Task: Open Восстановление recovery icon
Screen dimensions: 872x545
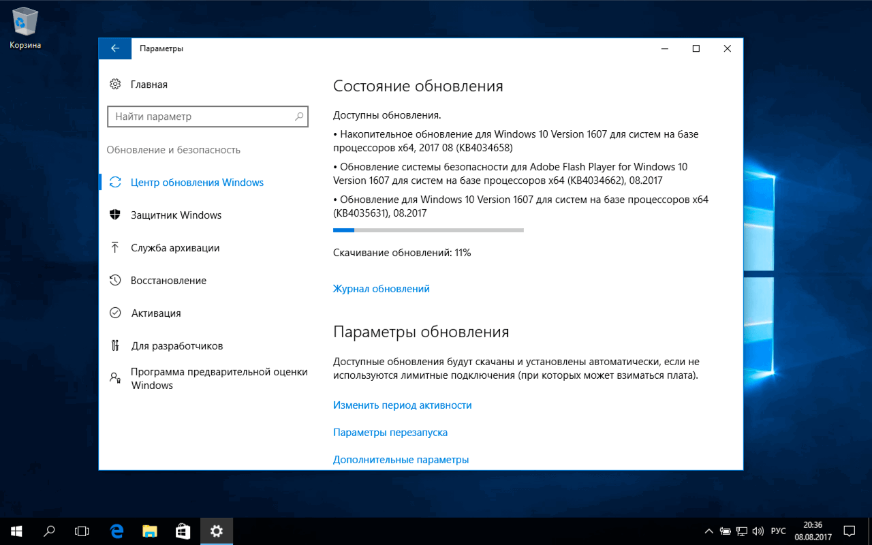Action: (x=116, y=280)
